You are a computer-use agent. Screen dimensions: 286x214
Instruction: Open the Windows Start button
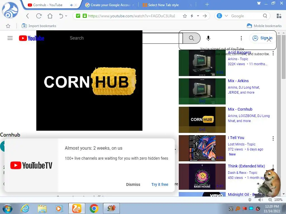[x=7, y=208]
